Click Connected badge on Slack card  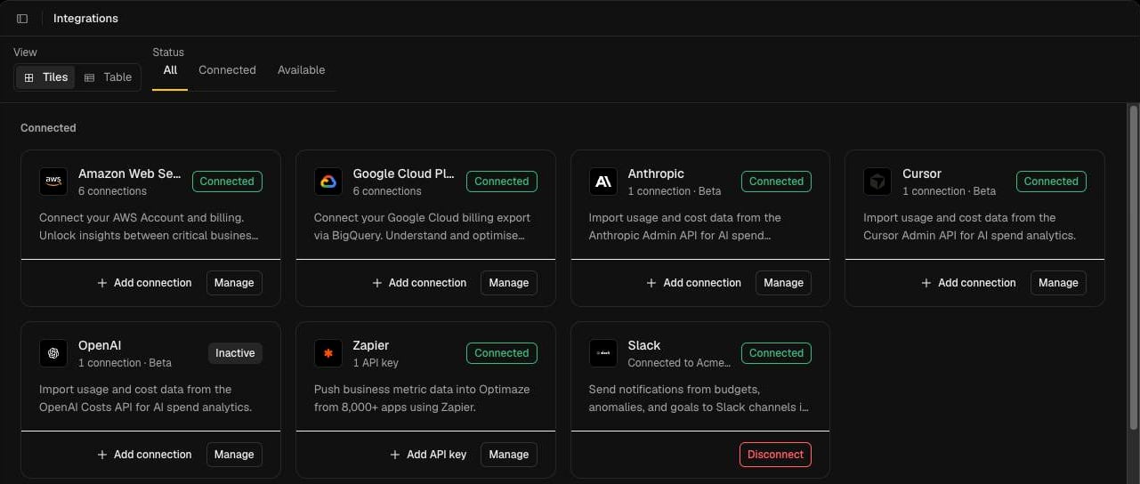pyautogui.click(x=776, y=353)
